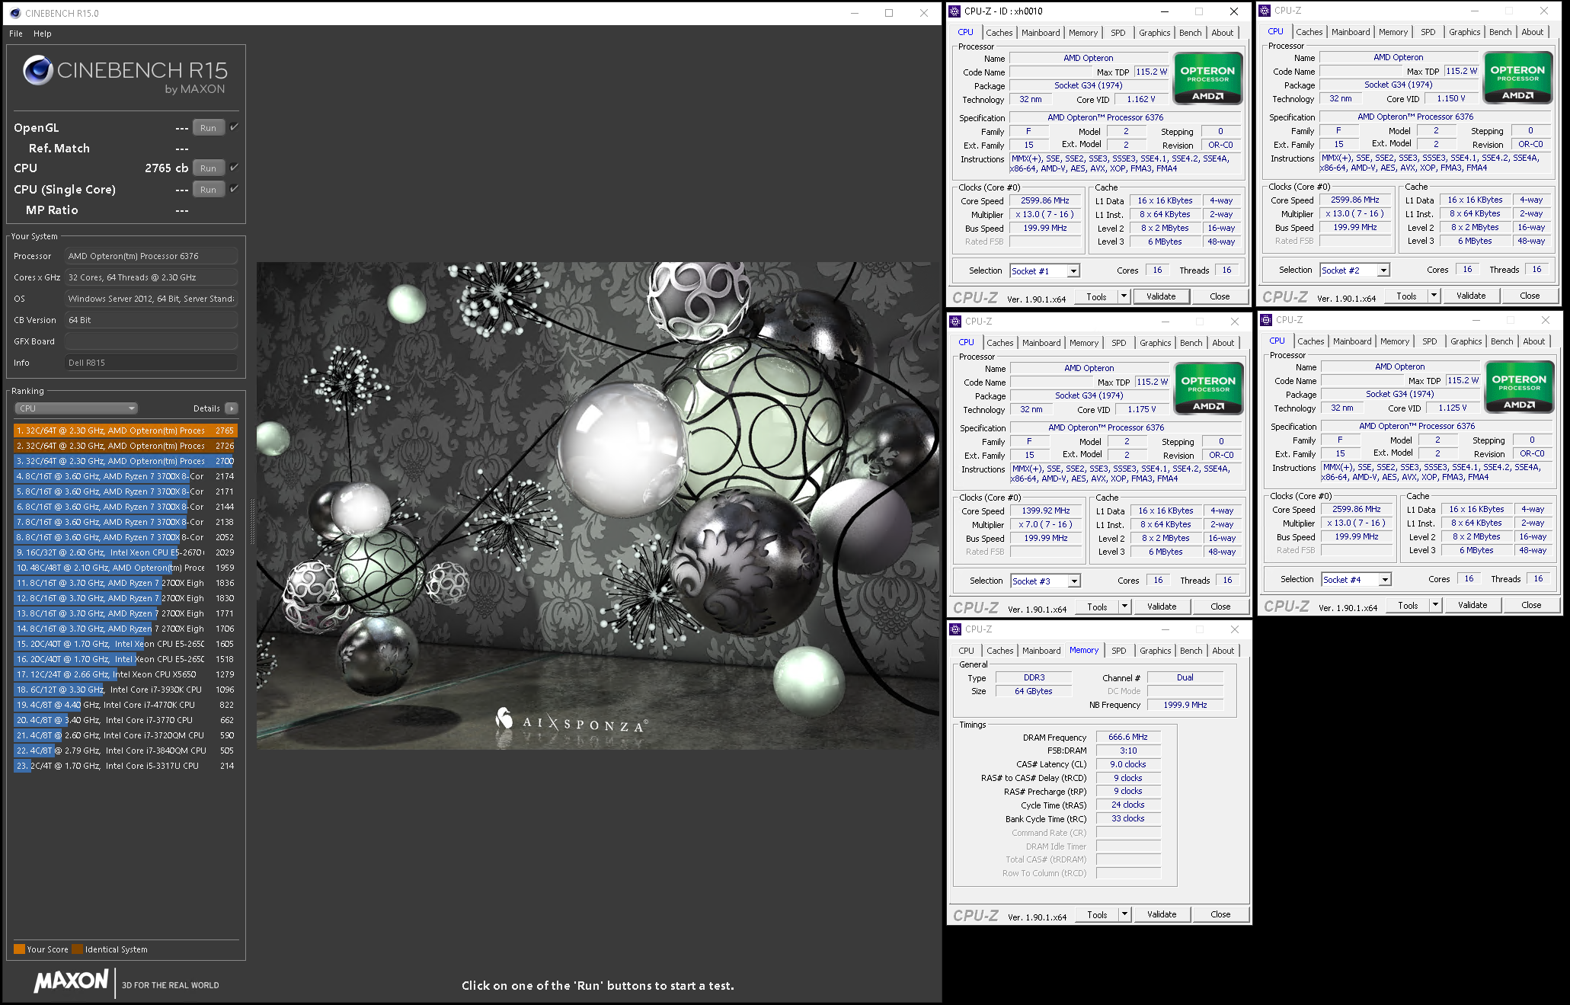Expand ranking Details arrow button
This screenshot has height=1005, width=1570.
pyautogui.click(x=232, y=408)
